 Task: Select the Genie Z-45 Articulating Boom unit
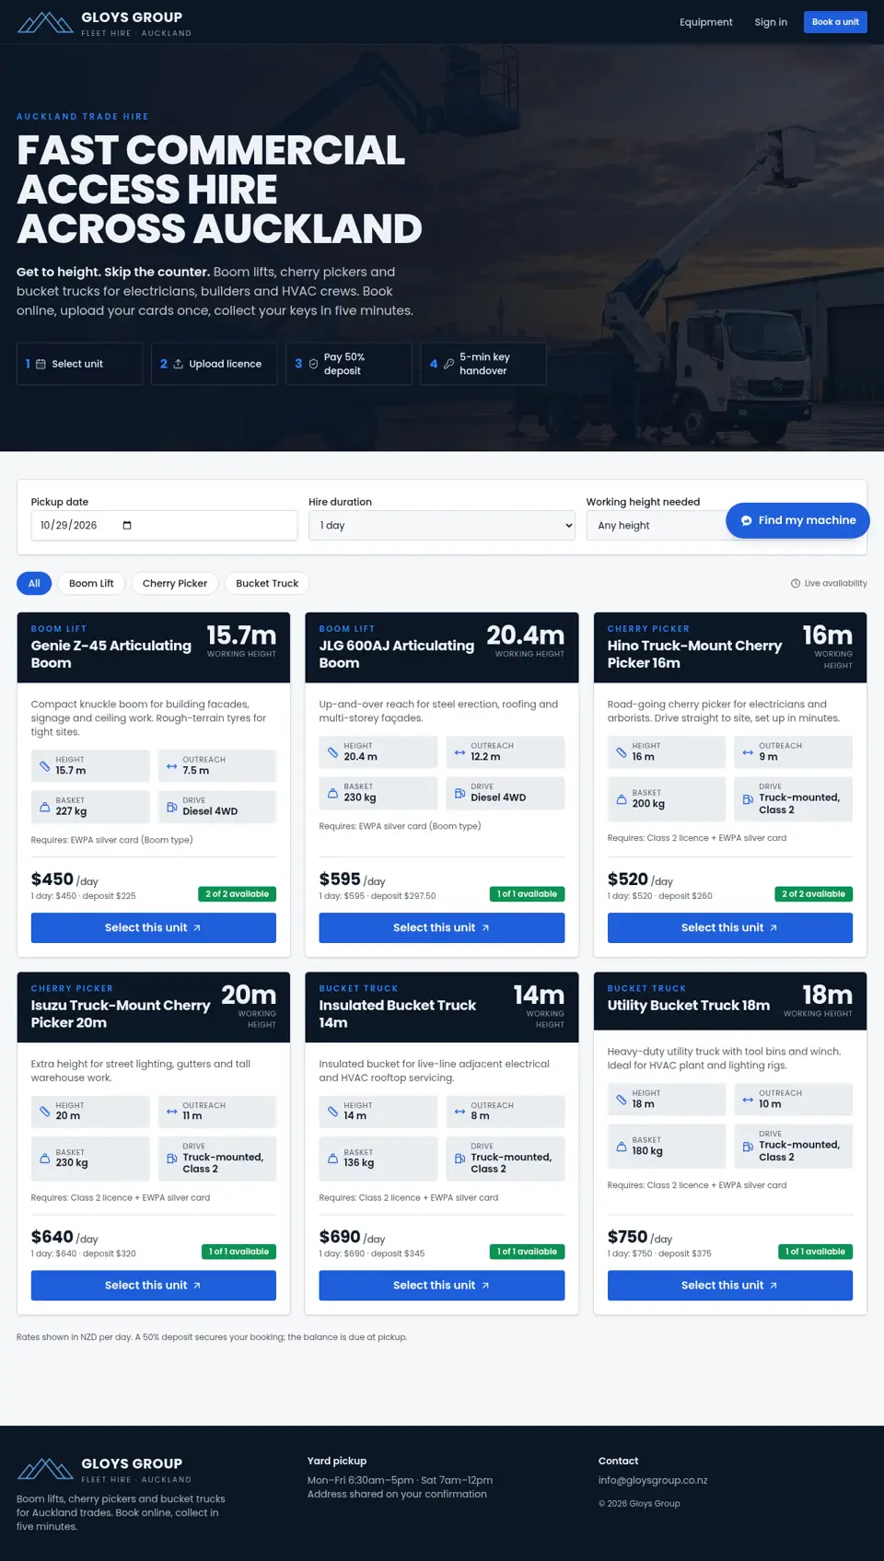(x=154, y=927)
